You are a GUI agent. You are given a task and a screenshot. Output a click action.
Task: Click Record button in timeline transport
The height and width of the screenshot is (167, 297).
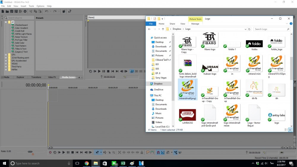[50, 152]
